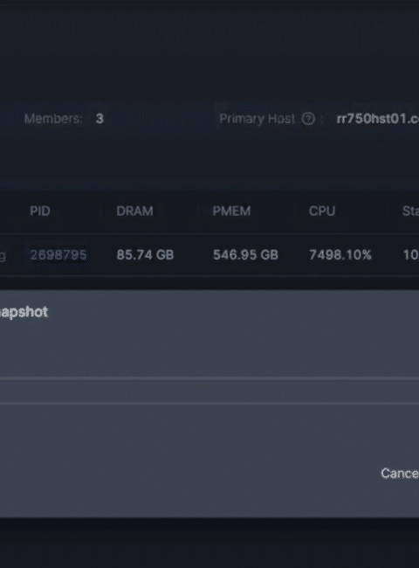Sort table by PID column header

[x=40, y=211]
